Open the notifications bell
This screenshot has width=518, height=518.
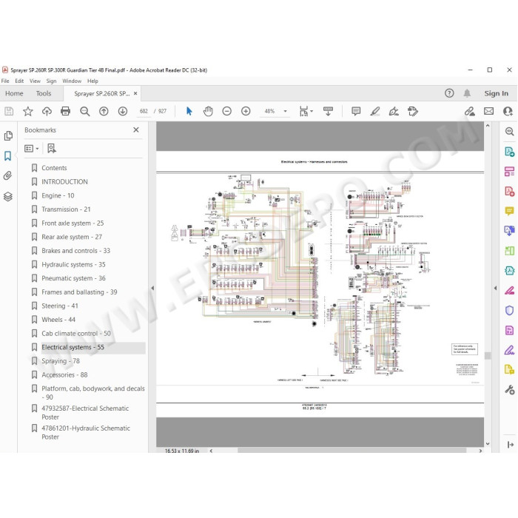click(x=467, y=93)
